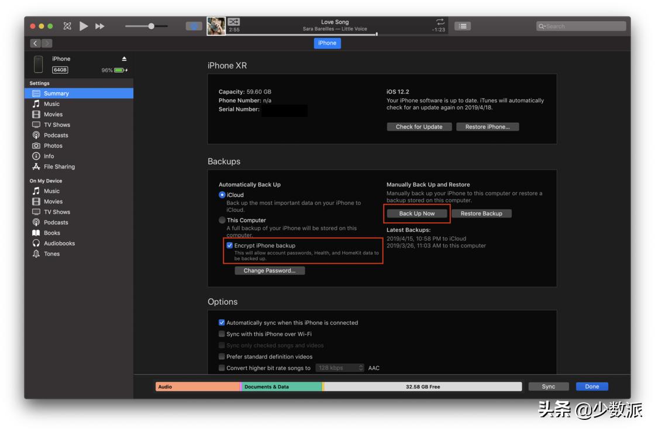This screenshot has width=655, height=431.
Task: Uncheck Encrypt iPhone backup
Action: 230,246
